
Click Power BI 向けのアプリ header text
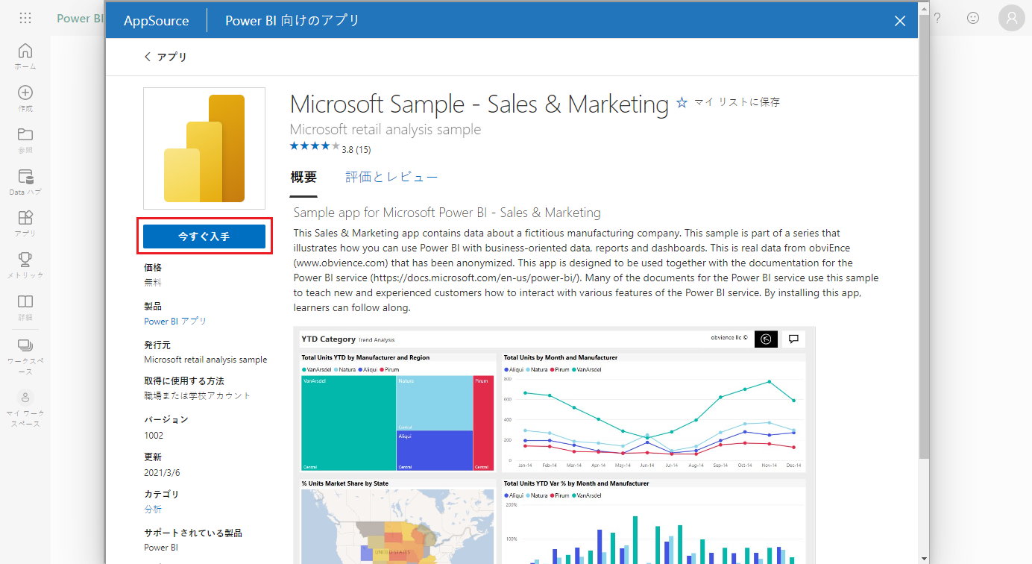tap(292, 20)
